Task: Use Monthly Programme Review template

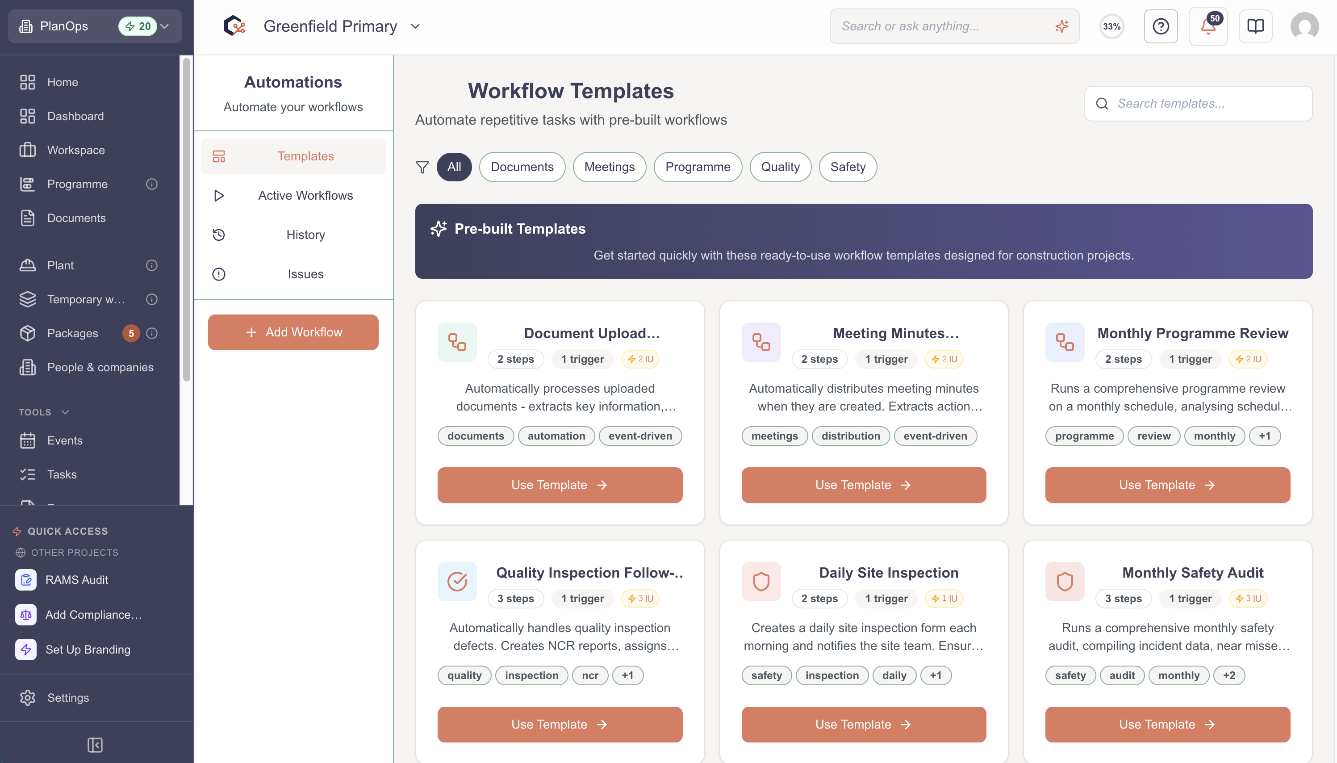Action: pos(1168,485)
